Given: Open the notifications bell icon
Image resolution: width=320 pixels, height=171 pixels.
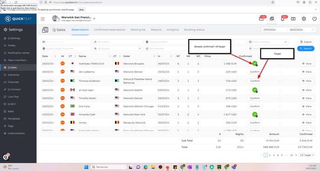Looking at the screenshot, I should coord(282,19).
